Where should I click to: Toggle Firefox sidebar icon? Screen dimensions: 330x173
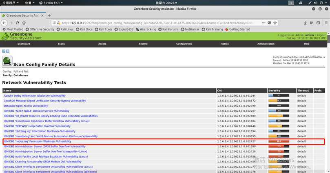pos(318,23)
